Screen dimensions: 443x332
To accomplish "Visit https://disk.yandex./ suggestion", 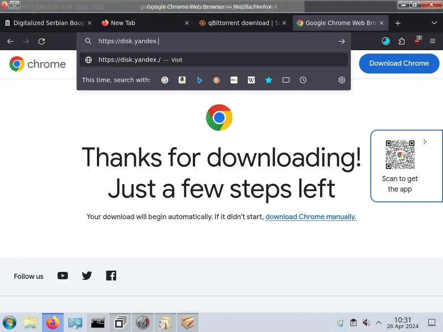I will (x=214, y=60).
